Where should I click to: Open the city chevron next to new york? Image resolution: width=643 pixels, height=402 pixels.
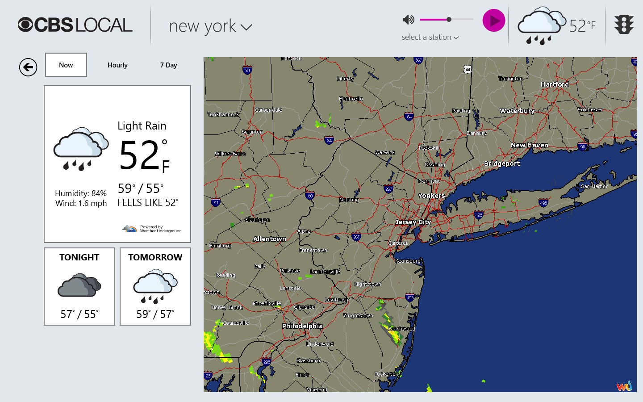(246, 28)
